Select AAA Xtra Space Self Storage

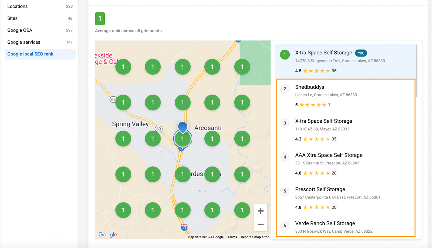346,164
